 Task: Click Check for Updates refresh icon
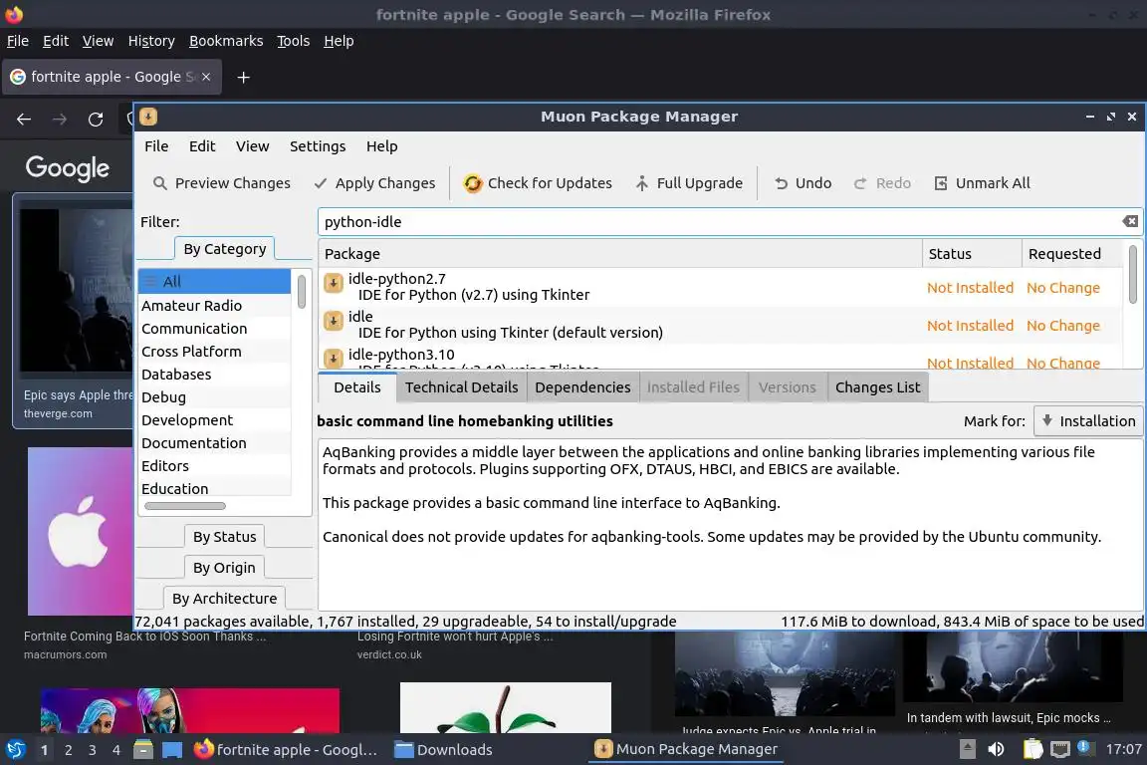(x=473, y=183)
